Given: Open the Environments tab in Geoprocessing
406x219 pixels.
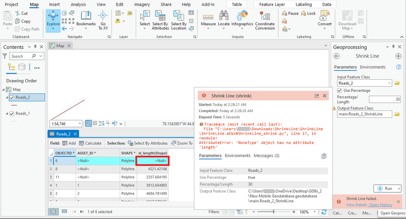Looking at the screenshot, I should point(373,67).
